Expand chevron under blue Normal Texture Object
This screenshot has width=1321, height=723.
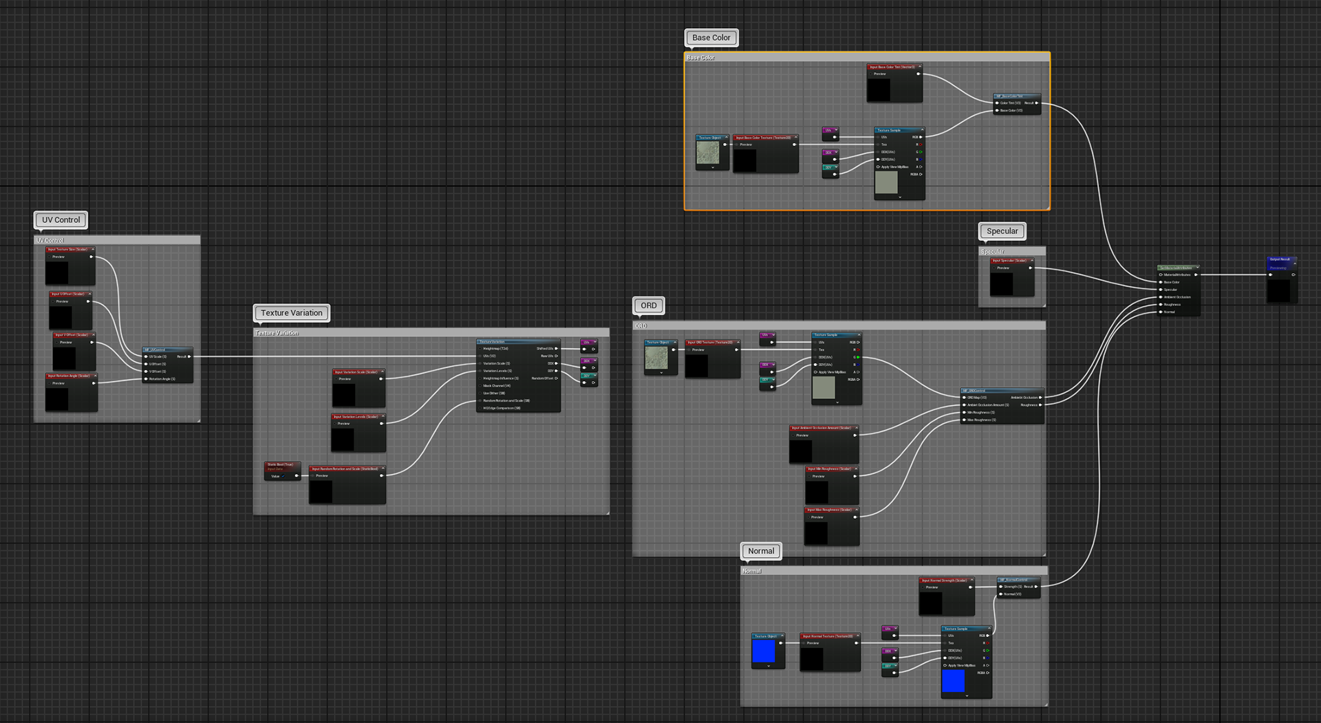pos(768,666)
